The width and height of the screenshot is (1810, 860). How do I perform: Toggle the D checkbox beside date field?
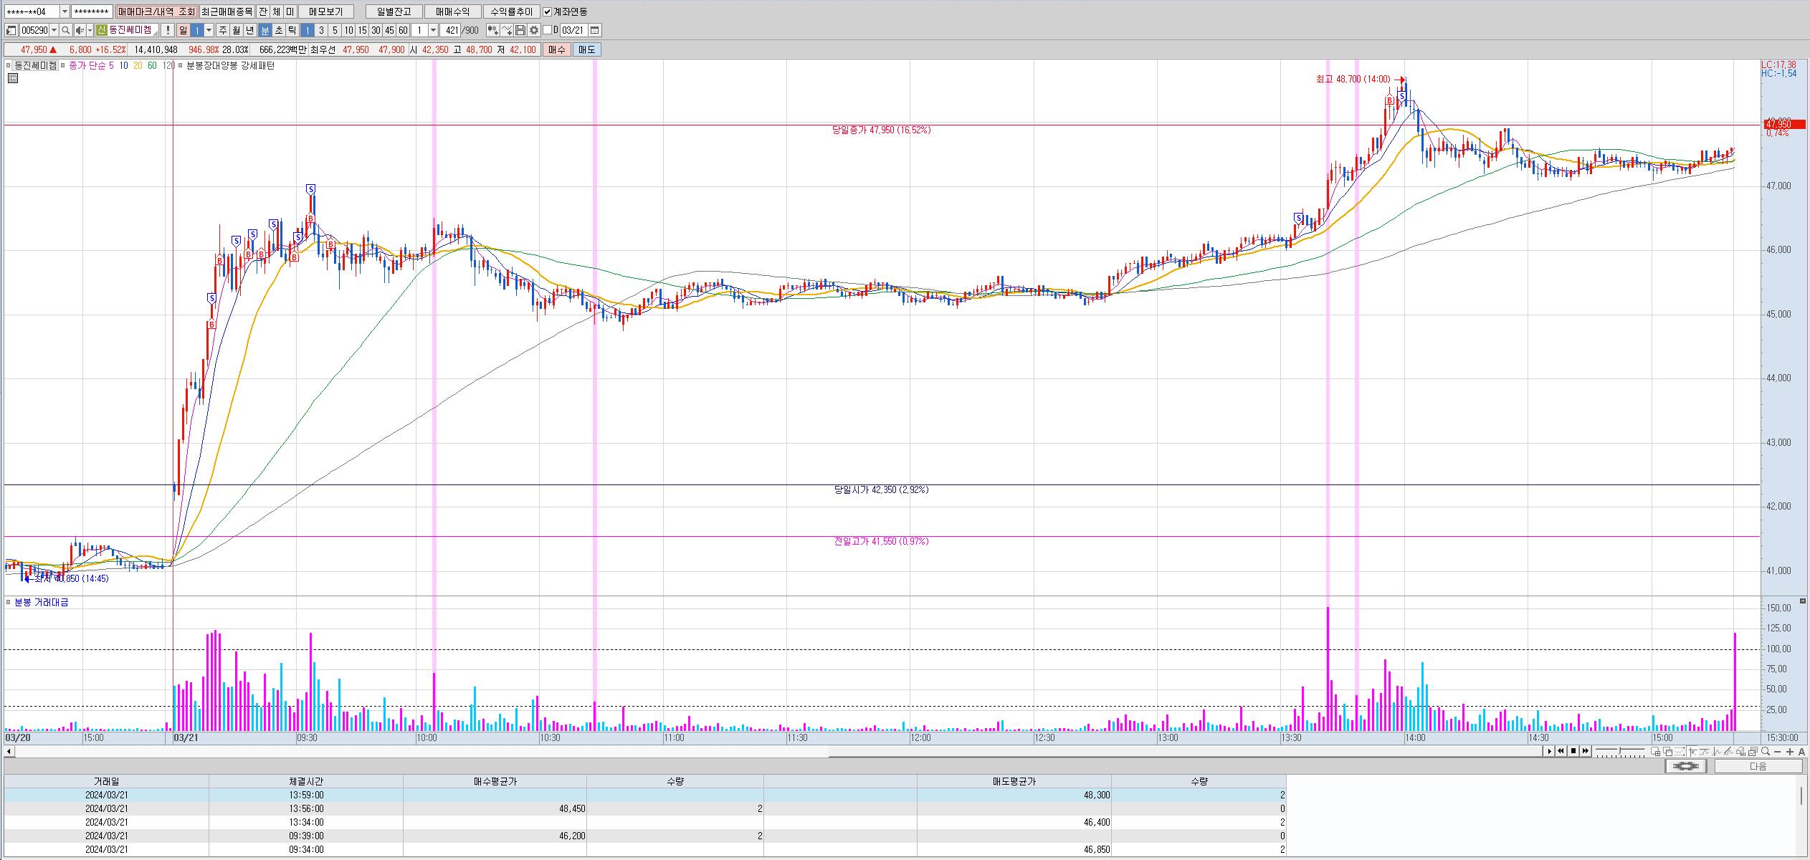click(x=547, y=30)
